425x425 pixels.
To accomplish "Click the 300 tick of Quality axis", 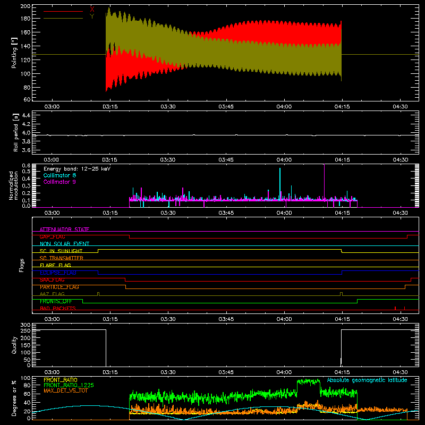I will click(x=25, y=325).
